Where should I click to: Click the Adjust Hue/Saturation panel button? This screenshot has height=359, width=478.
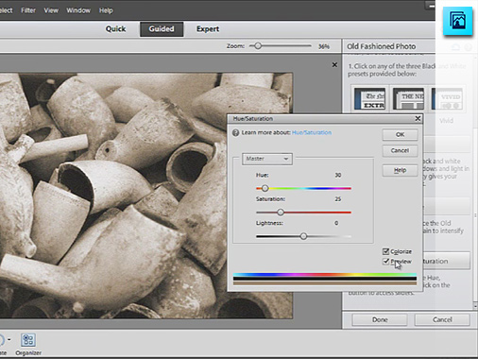[447, 261]
